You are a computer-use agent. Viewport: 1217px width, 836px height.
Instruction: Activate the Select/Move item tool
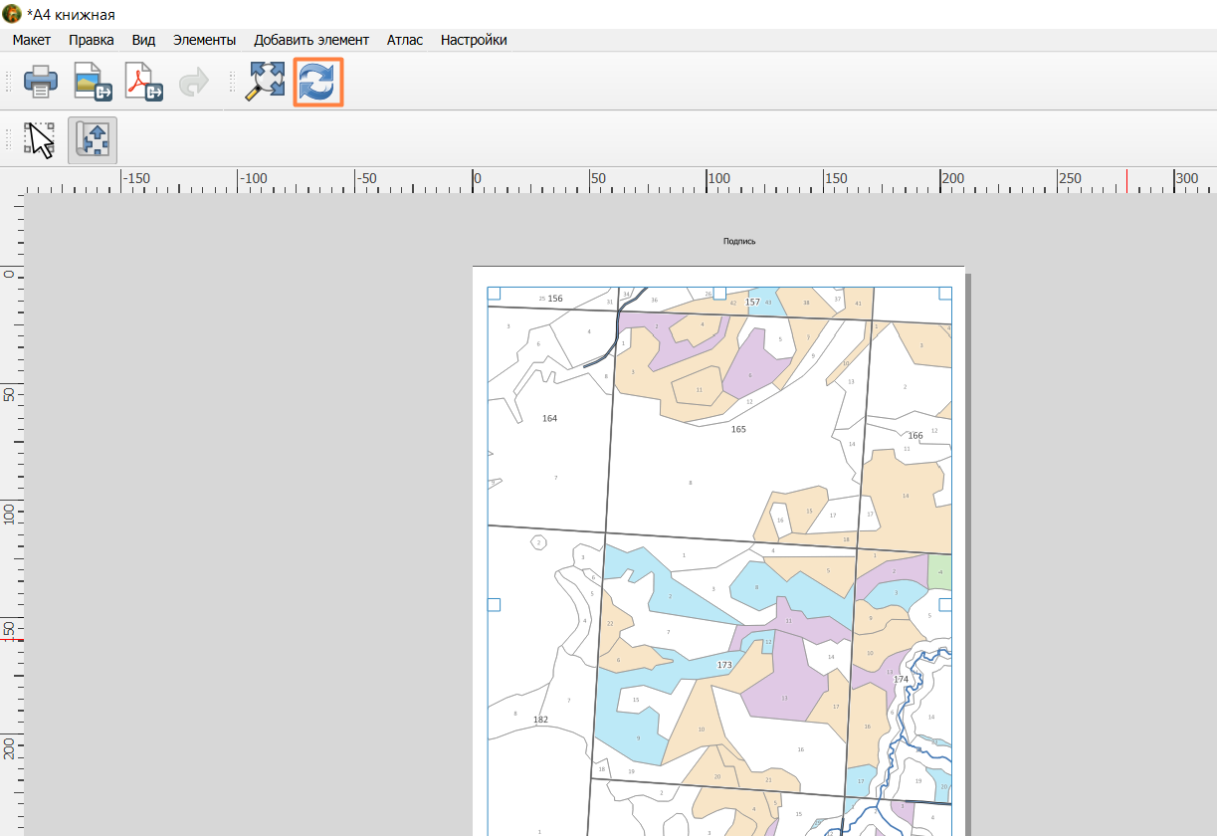point(41,139)
